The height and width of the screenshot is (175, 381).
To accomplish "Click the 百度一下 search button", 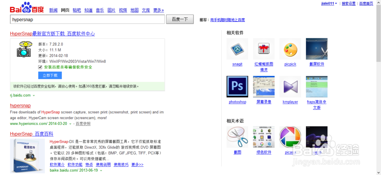I will (180, 19).
